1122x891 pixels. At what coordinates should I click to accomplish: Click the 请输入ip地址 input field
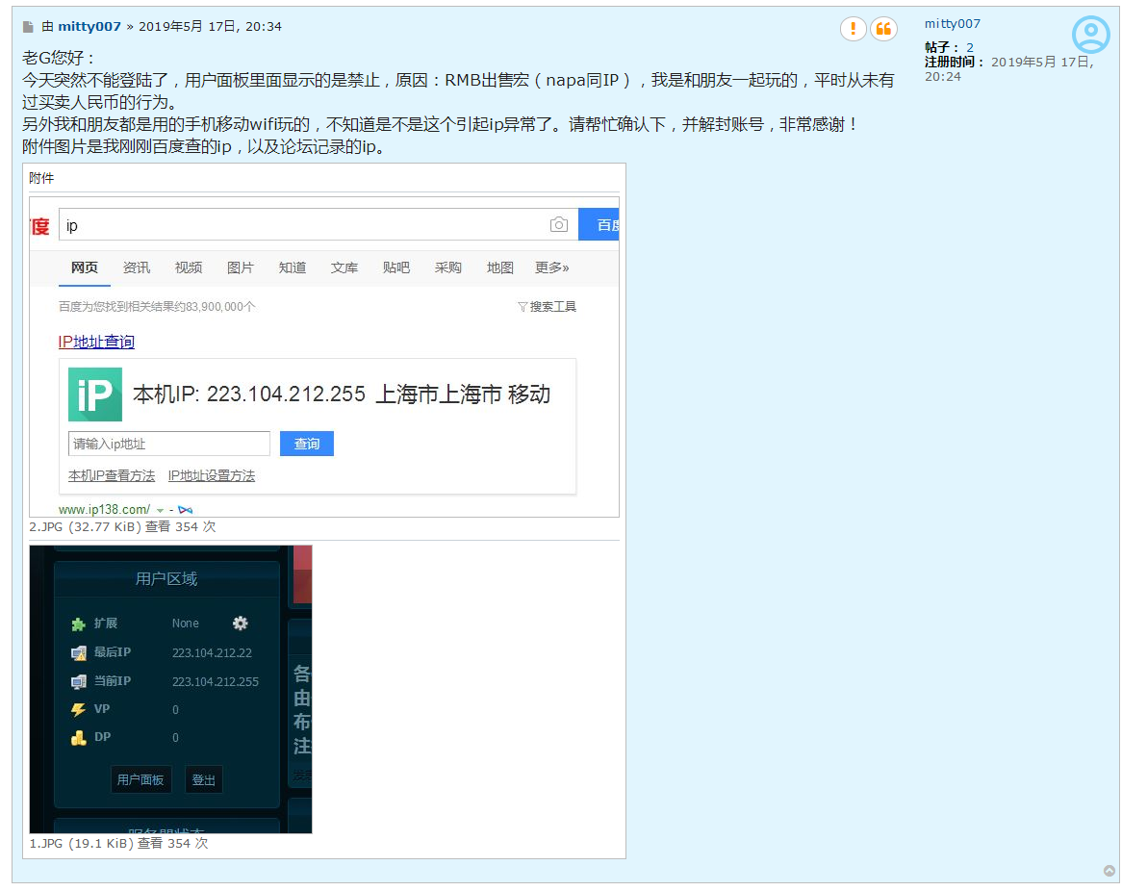(x=168, y=444)
